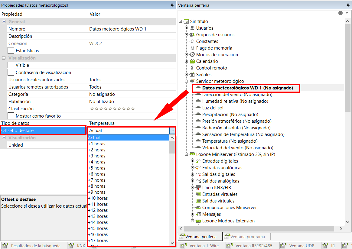The image size is (352, 249).
Task: Toggle the Mostrar como favorito checkbox
Action: click(x=11, y=116)
